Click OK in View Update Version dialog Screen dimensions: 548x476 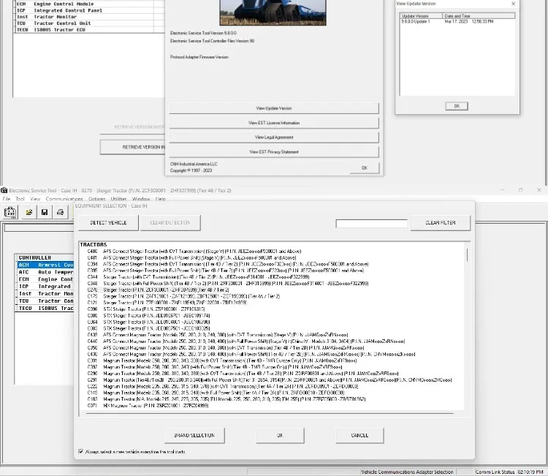pos(457,106)
